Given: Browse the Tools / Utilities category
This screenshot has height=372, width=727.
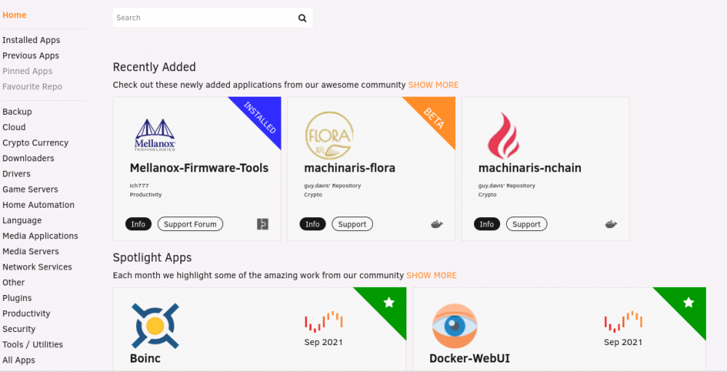Looking at the screenshot, I should (x=33, y=344).
